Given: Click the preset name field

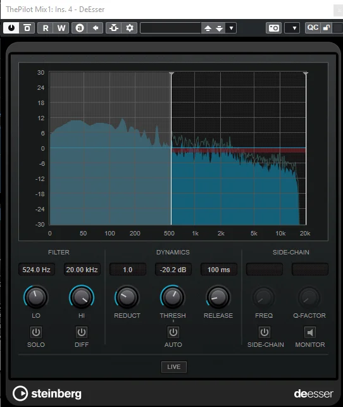Looking at the screenshot, I should tap(171, 28).
